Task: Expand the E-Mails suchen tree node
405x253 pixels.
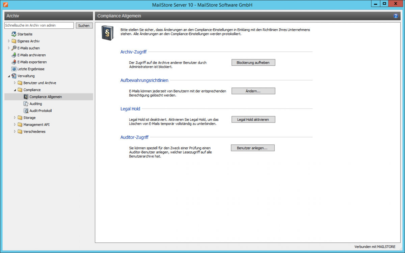Action: (9, 48)
